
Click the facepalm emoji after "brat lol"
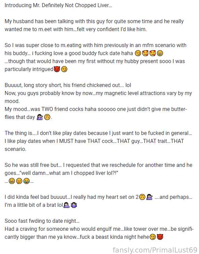[x=66, y=205]
